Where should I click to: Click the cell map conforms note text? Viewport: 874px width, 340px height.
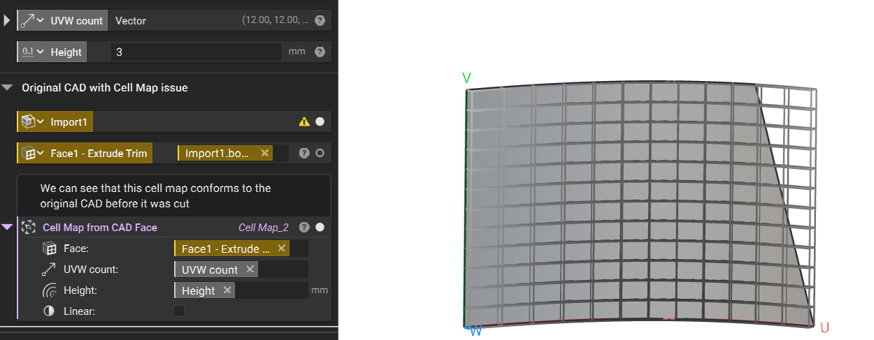click(x=155, y=196)
